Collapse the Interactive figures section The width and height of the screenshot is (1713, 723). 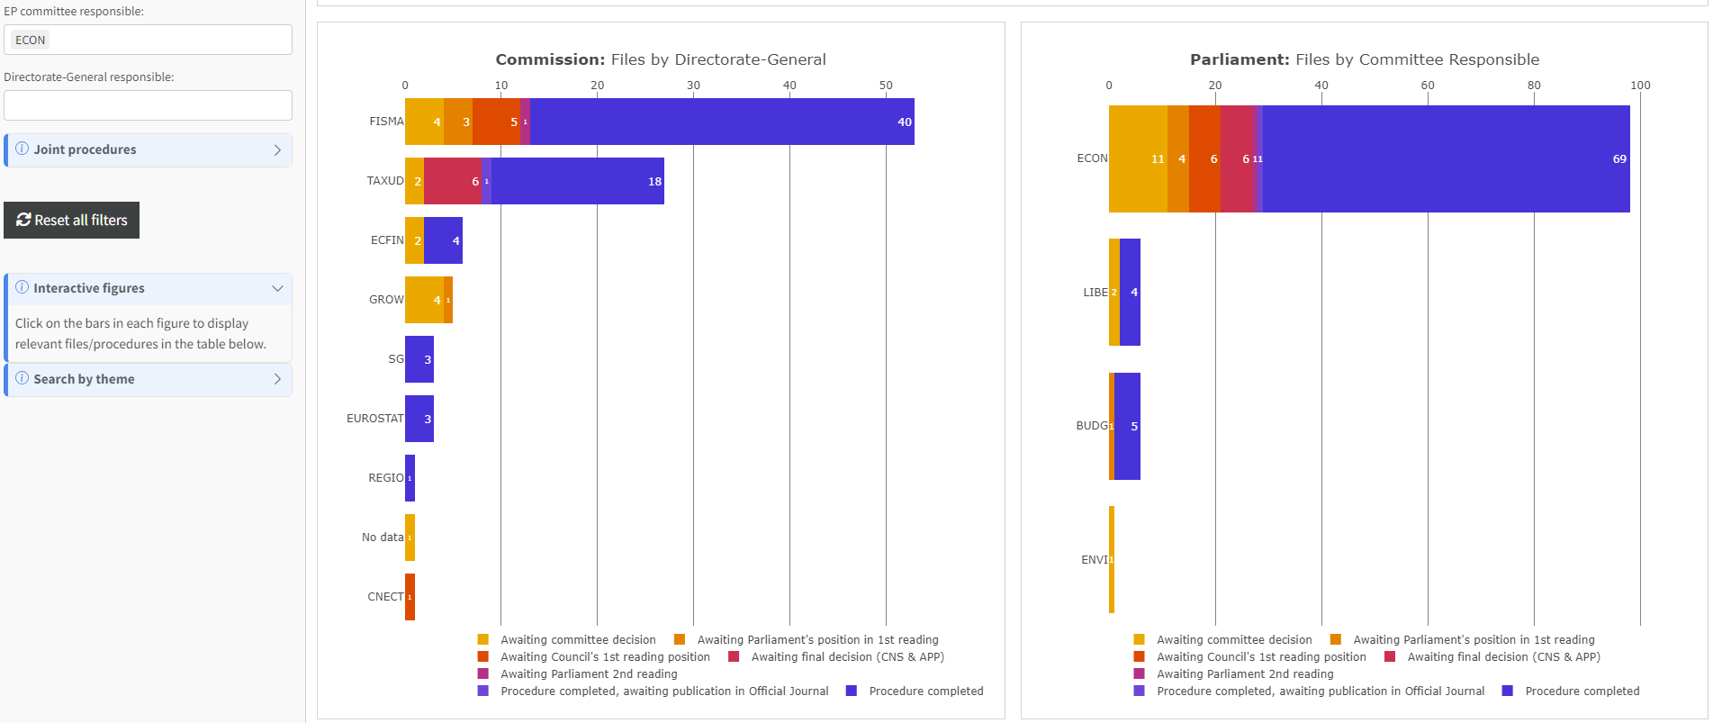pos(277,289)
